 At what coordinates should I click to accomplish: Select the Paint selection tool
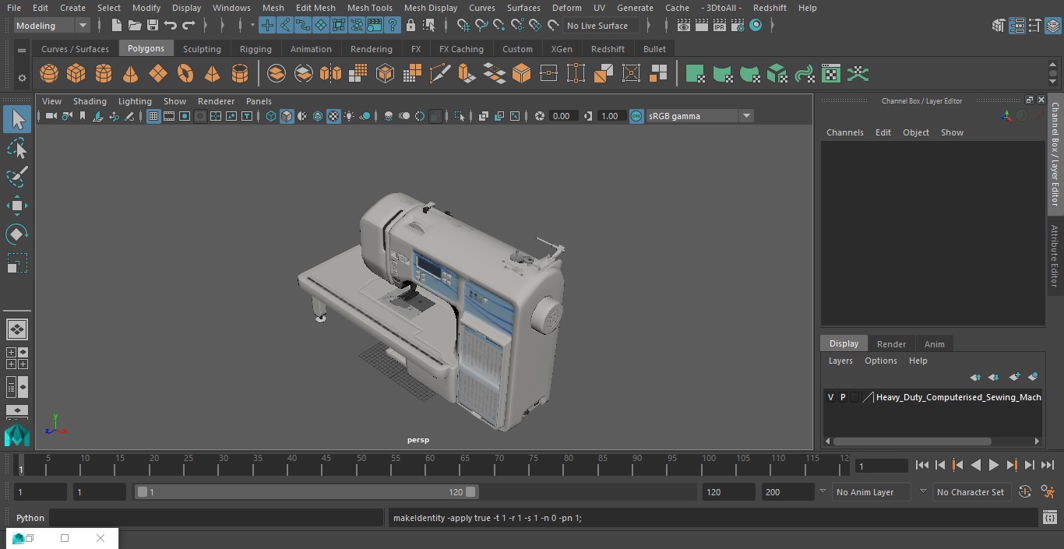click(17, 177)
